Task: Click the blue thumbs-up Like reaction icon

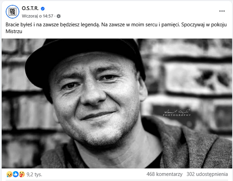Action: [x=16, y=174]
